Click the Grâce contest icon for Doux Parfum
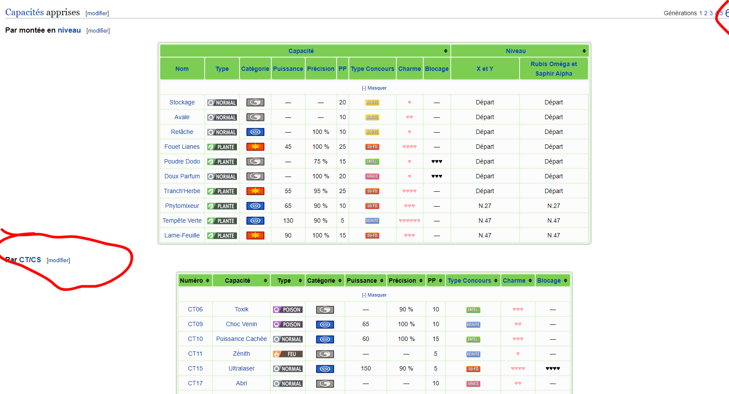 [x=372, y=177]
